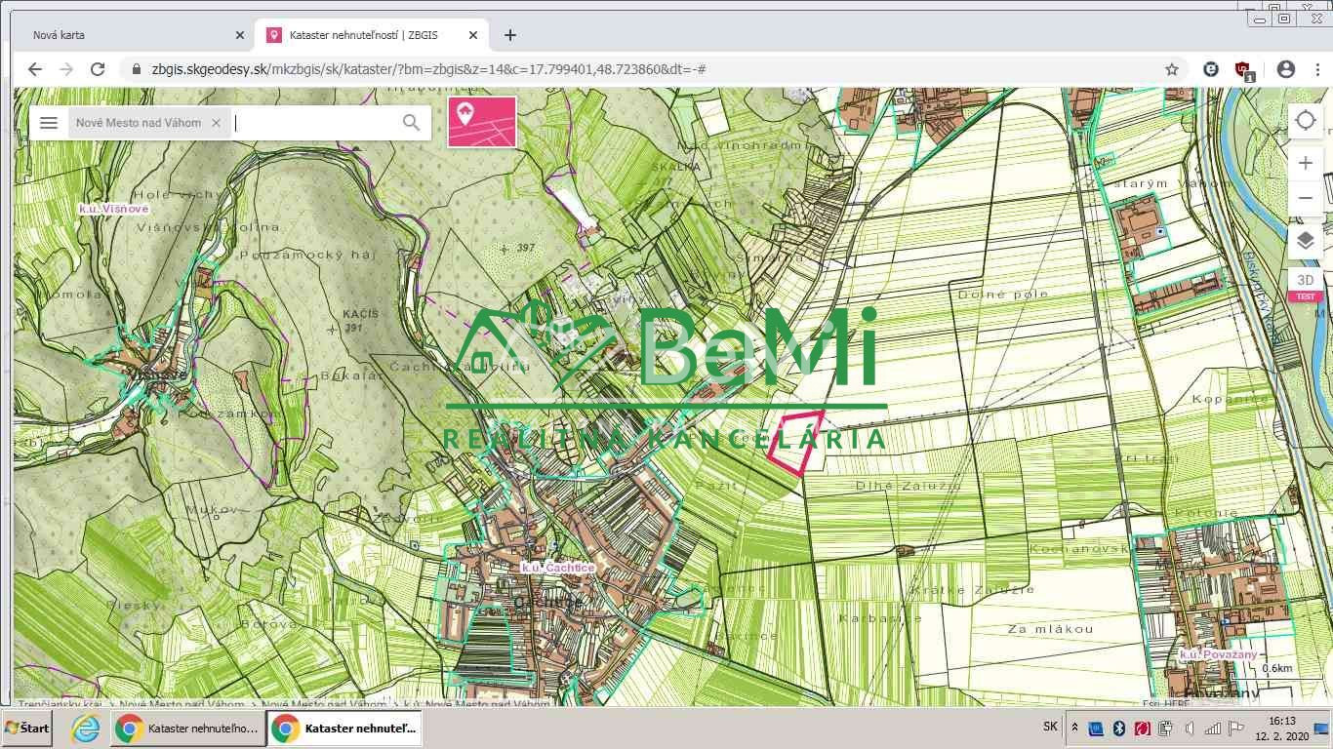The height and width of the screenshot is (749, 1333).
Task: Open the map hamburger menu
Action: 49,123
